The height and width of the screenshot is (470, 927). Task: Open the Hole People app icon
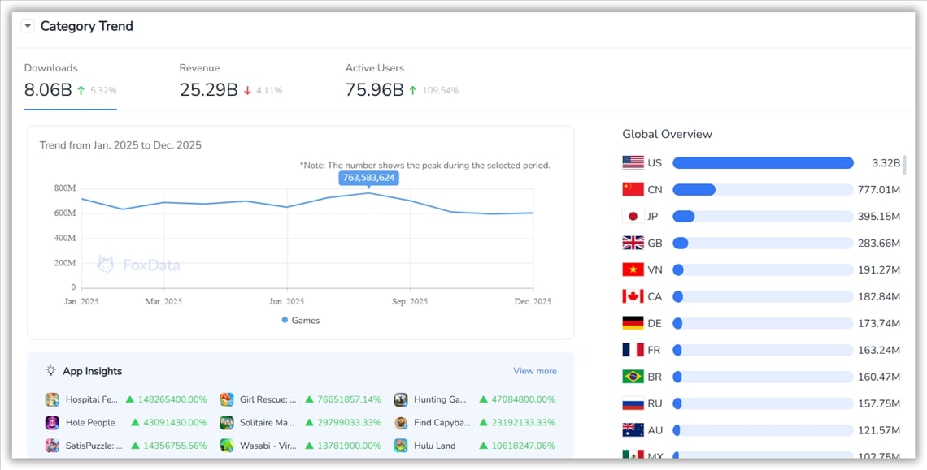(51, 422)
